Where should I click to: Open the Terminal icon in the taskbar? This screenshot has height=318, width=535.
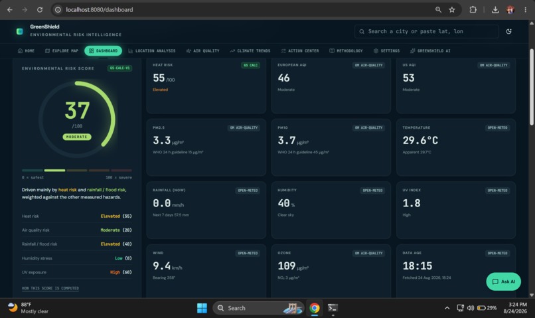pyautogui.click(x=333, y=308)
